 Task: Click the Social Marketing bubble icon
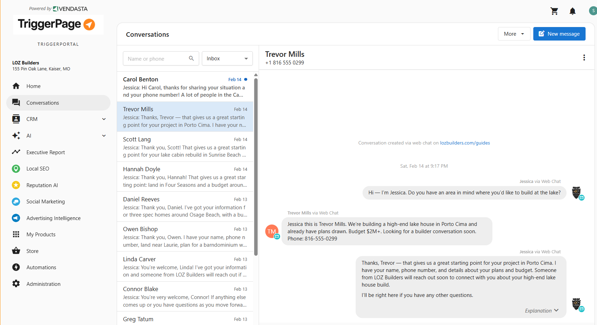16,202
